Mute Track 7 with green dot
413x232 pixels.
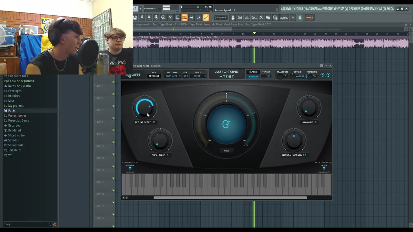113,106
